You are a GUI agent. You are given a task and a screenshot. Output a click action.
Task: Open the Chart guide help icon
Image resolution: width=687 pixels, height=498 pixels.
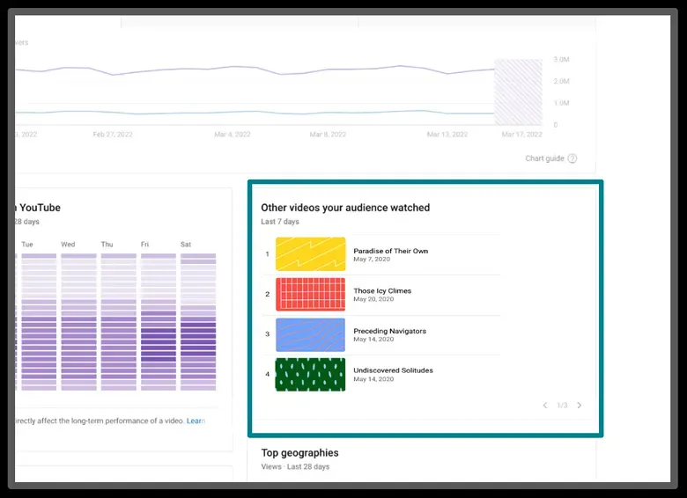click(x=572, y=158)
